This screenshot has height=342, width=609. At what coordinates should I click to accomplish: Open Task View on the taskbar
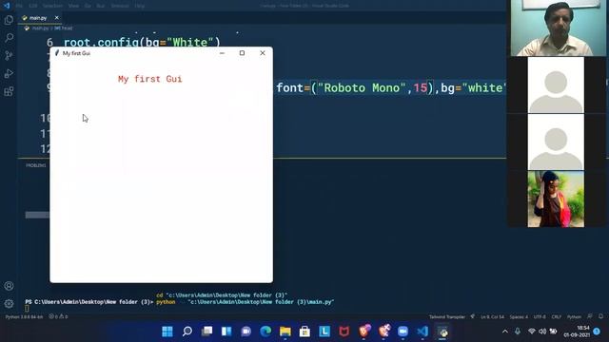(x=207, y=332)
